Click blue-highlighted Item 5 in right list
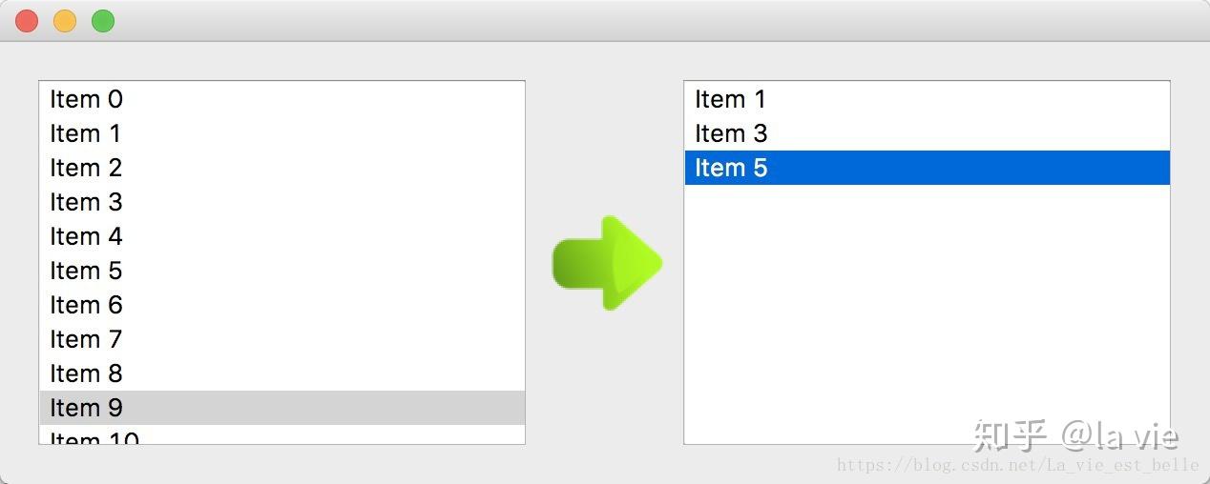 coord(732,168)
